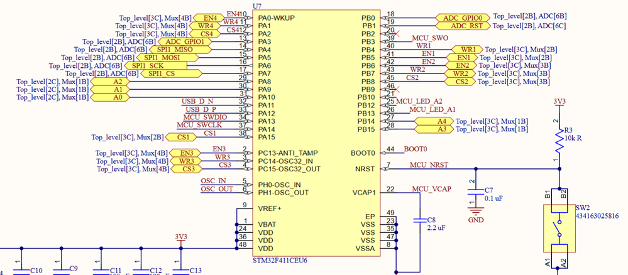Select the MCU_NRST net label
The height and width of the screenshot is (275, 628).
[429, 164]
